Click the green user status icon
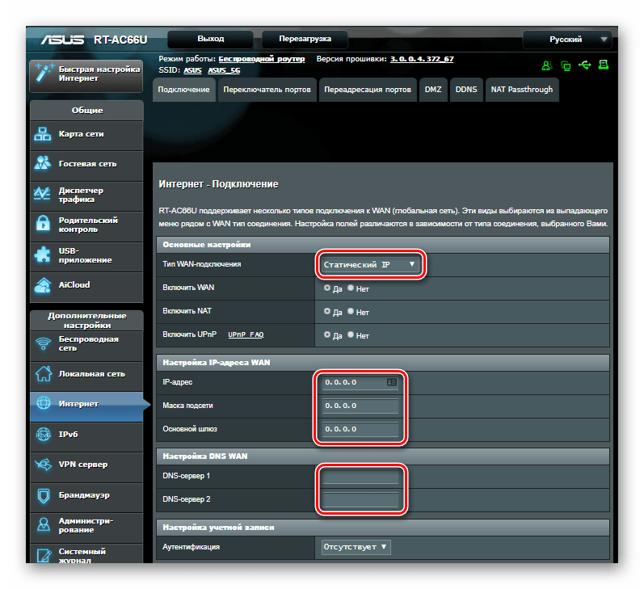 (547, 65)
